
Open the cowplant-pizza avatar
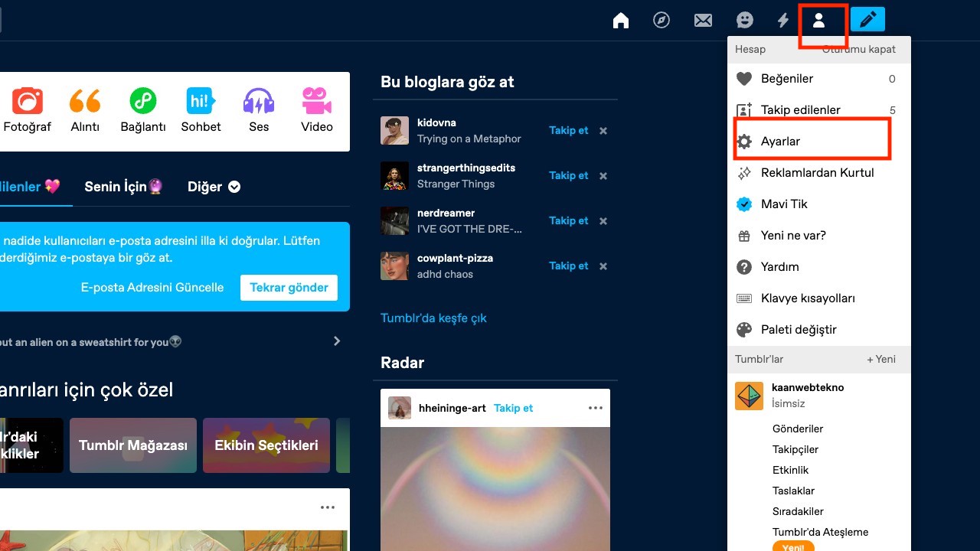point(394,266)
